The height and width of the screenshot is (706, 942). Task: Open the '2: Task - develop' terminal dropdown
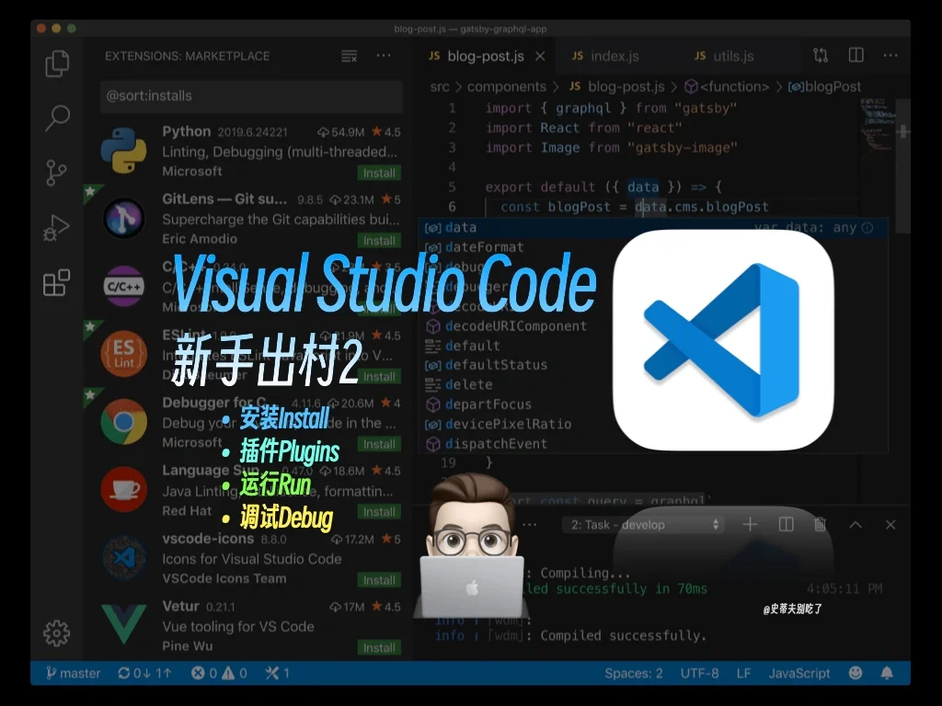click(x=643, y=525)
